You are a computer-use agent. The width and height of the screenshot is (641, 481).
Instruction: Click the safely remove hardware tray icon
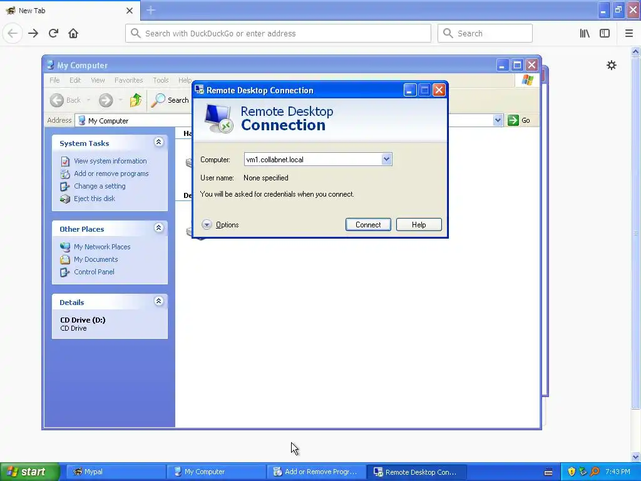[x=583, y=472]
